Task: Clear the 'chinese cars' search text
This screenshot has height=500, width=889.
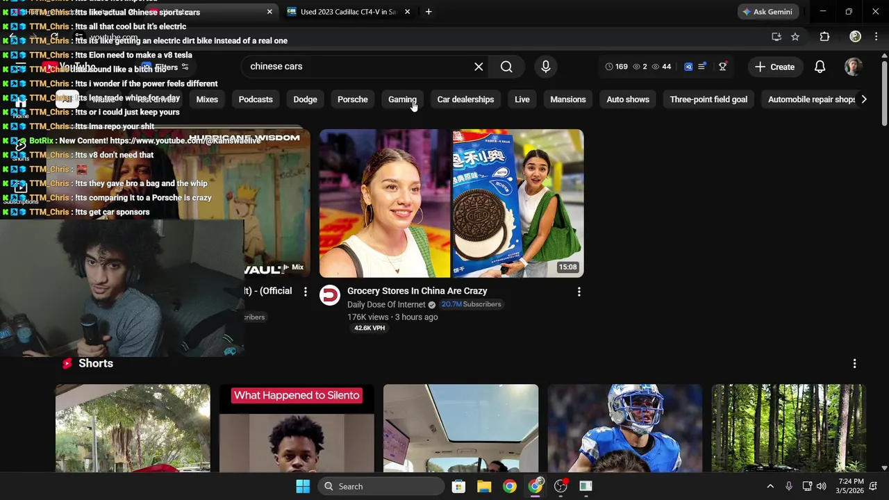Action: point(479,67)
